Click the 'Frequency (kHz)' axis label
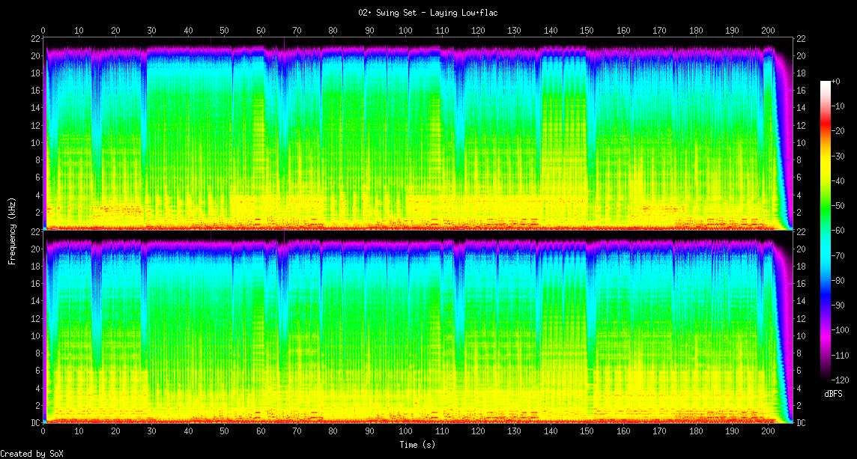This screenshot has width=857, height=459. (12, 230)
